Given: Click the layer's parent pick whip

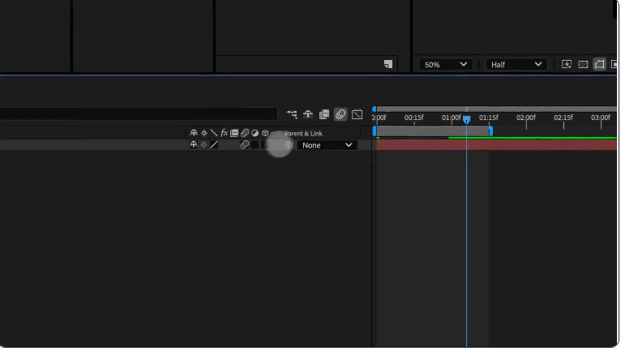Looking at the screenshot, I should coord(289,145).
